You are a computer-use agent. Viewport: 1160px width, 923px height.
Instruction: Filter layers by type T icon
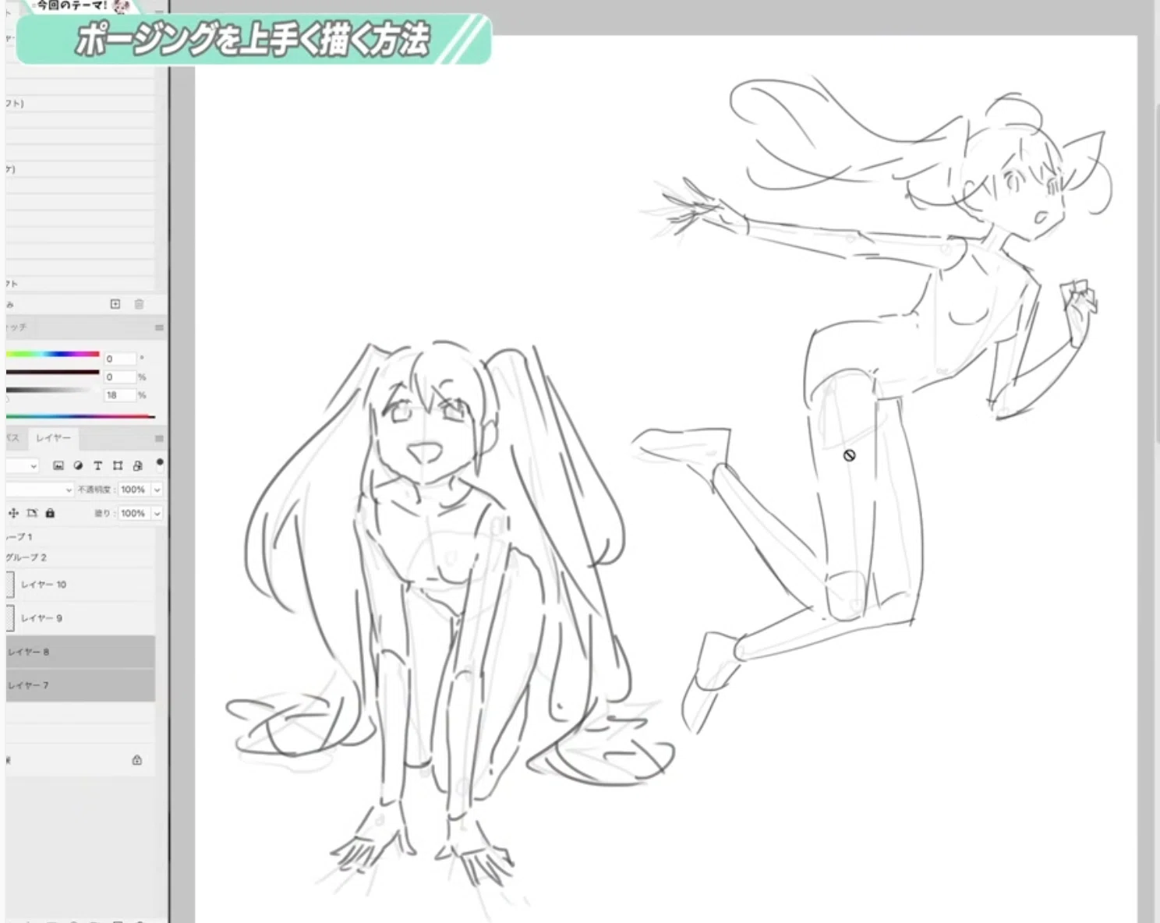pos(97,465)
